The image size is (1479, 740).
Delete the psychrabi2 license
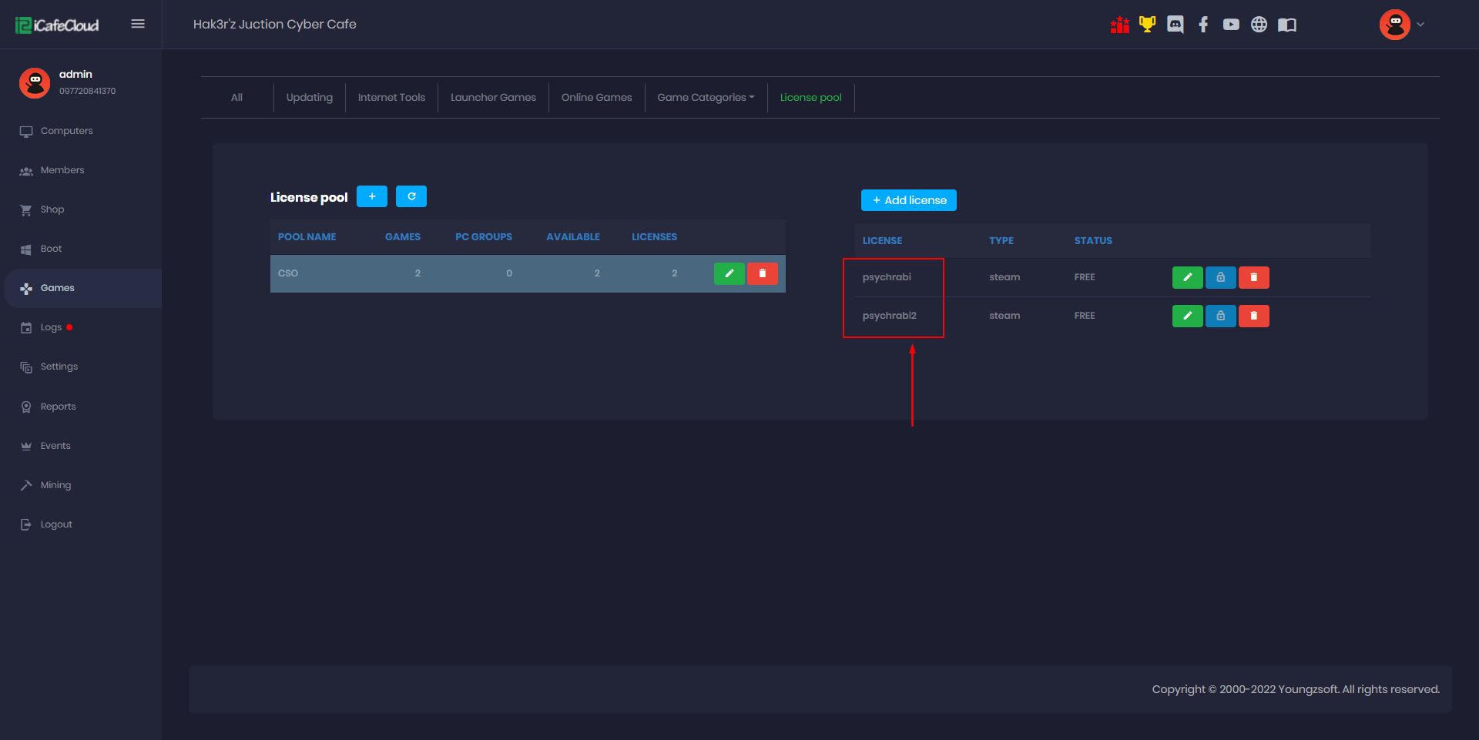pyautogui.click(x=1254, y=316)
